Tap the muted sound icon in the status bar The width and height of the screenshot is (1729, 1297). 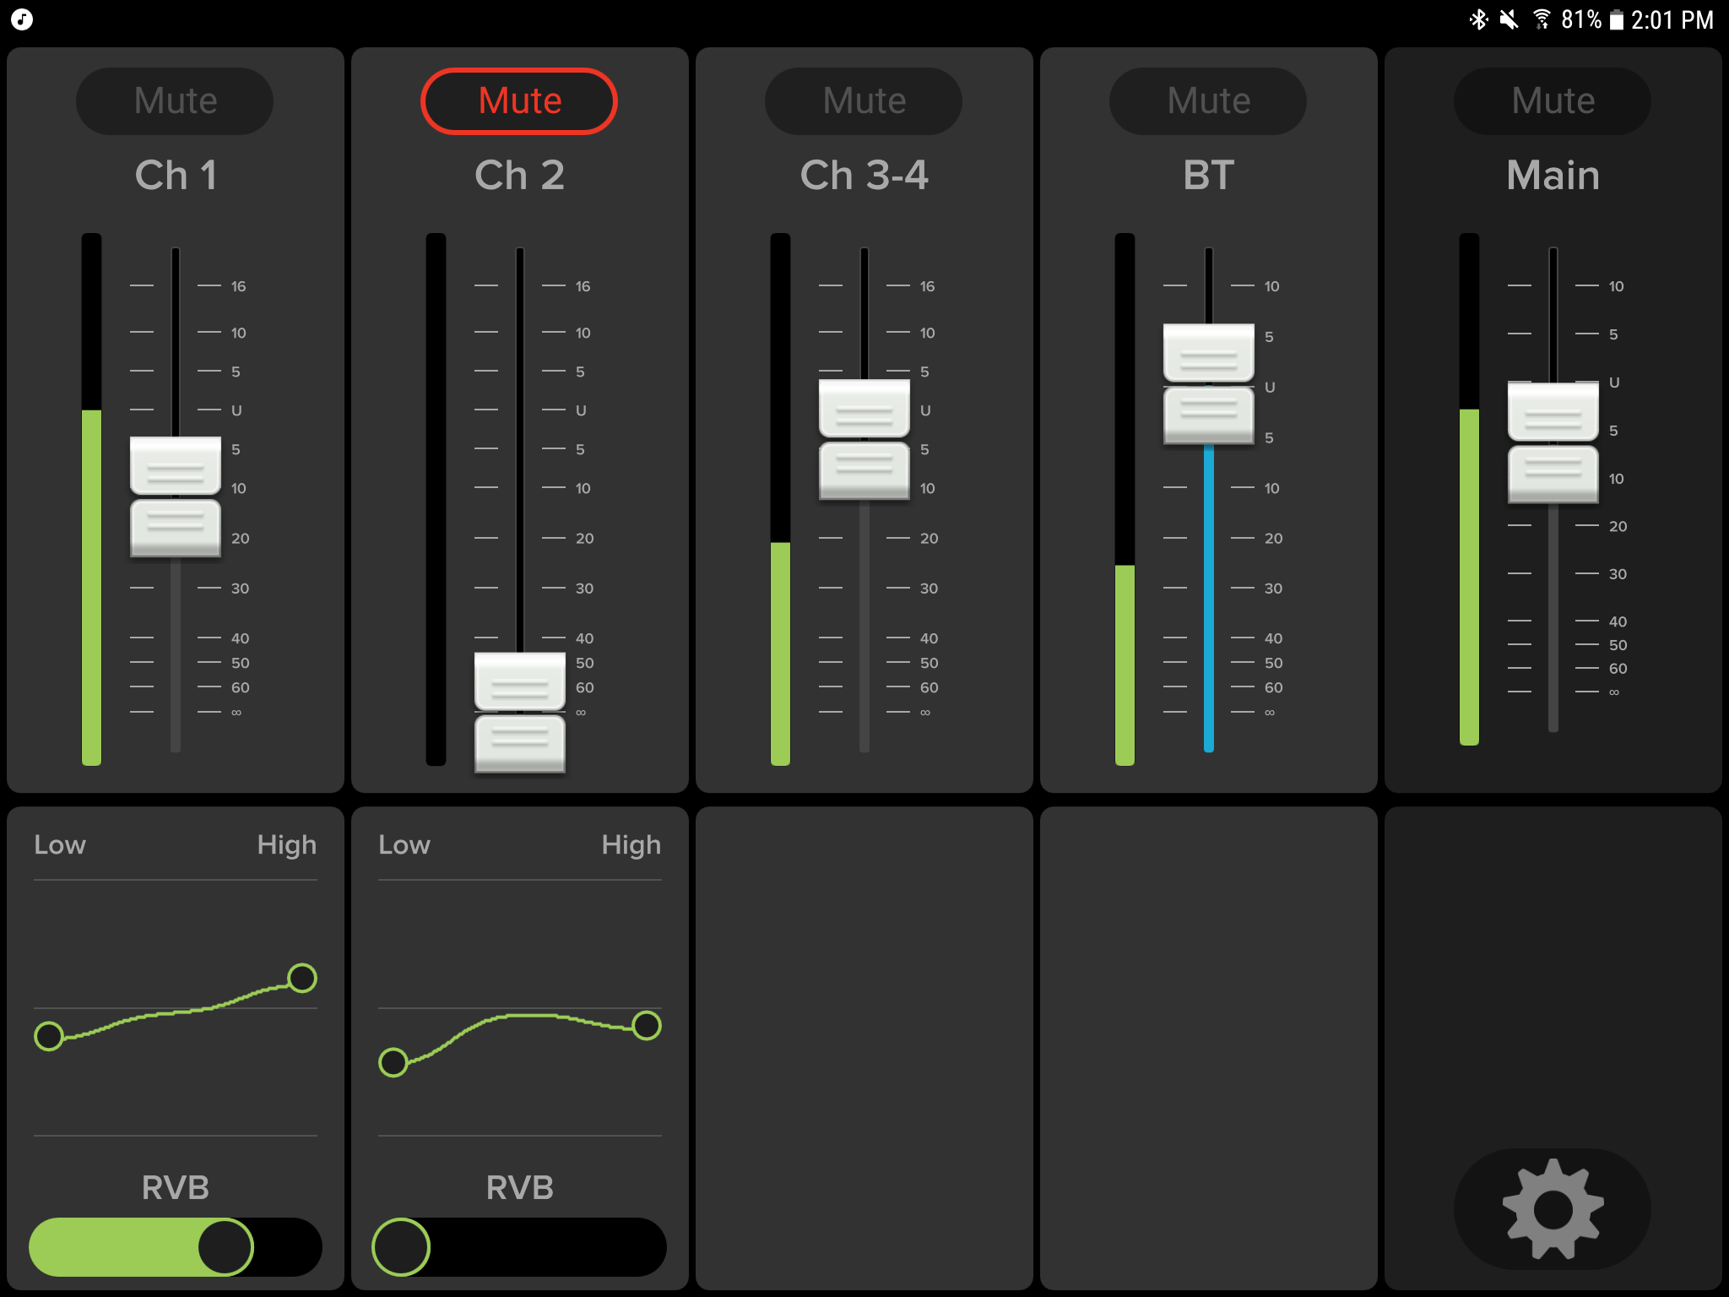[1509, 19]
